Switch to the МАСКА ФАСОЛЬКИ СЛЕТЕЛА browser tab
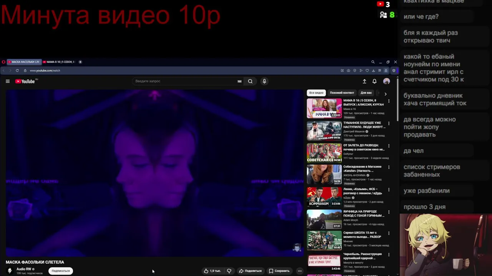Image resolution: width=492 pixels, height=276 pixels. point(23,62)
